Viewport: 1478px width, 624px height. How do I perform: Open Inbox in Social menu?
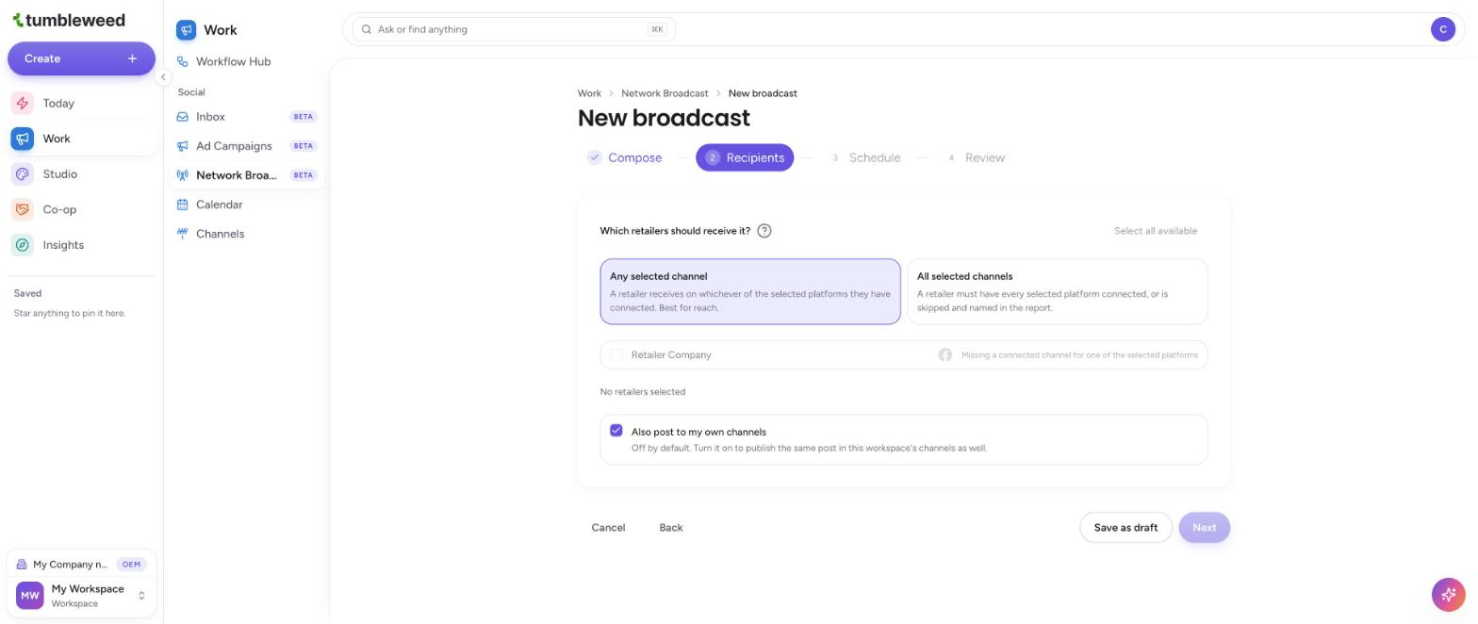247,117
